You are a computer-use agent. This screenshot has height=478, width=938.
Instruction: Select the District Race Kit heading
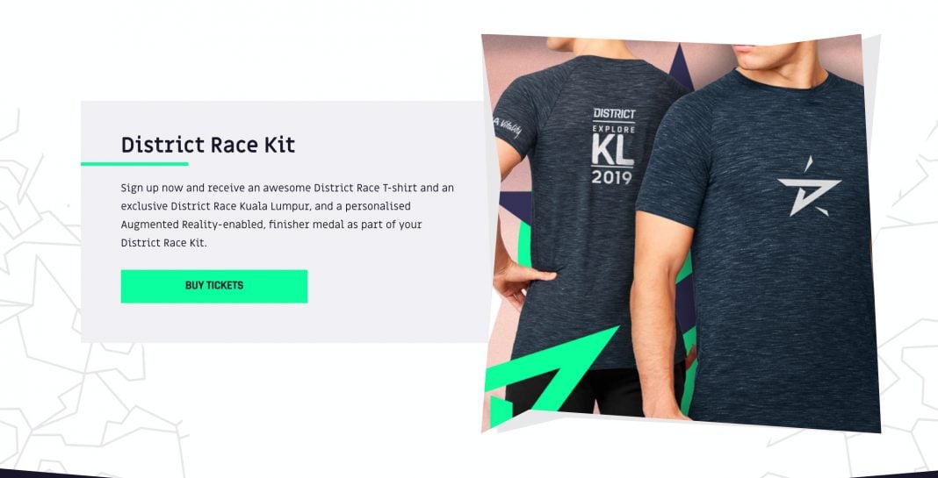coord(207,146)
